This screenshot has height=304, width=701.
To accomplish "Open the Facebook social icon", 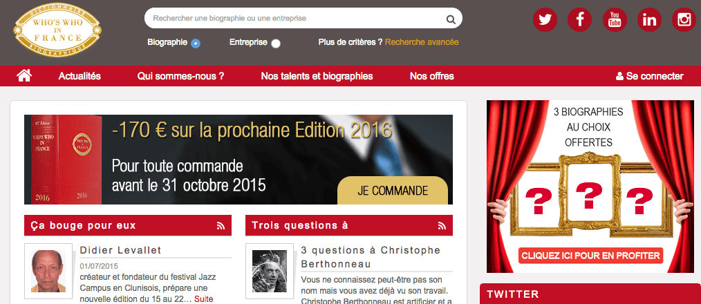I will 580,19.
